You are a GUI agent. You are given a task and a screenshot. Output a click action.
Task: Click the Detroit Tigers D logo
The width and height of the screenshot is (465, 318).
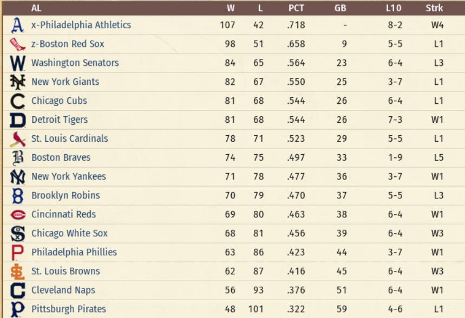[18, 120]
